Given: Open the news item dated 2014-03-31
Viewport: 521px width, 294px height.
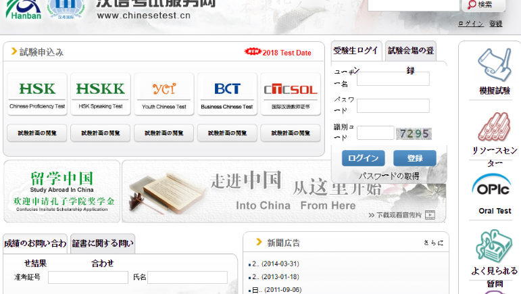Looking at the screenshot, I should (x=276, y=264).
